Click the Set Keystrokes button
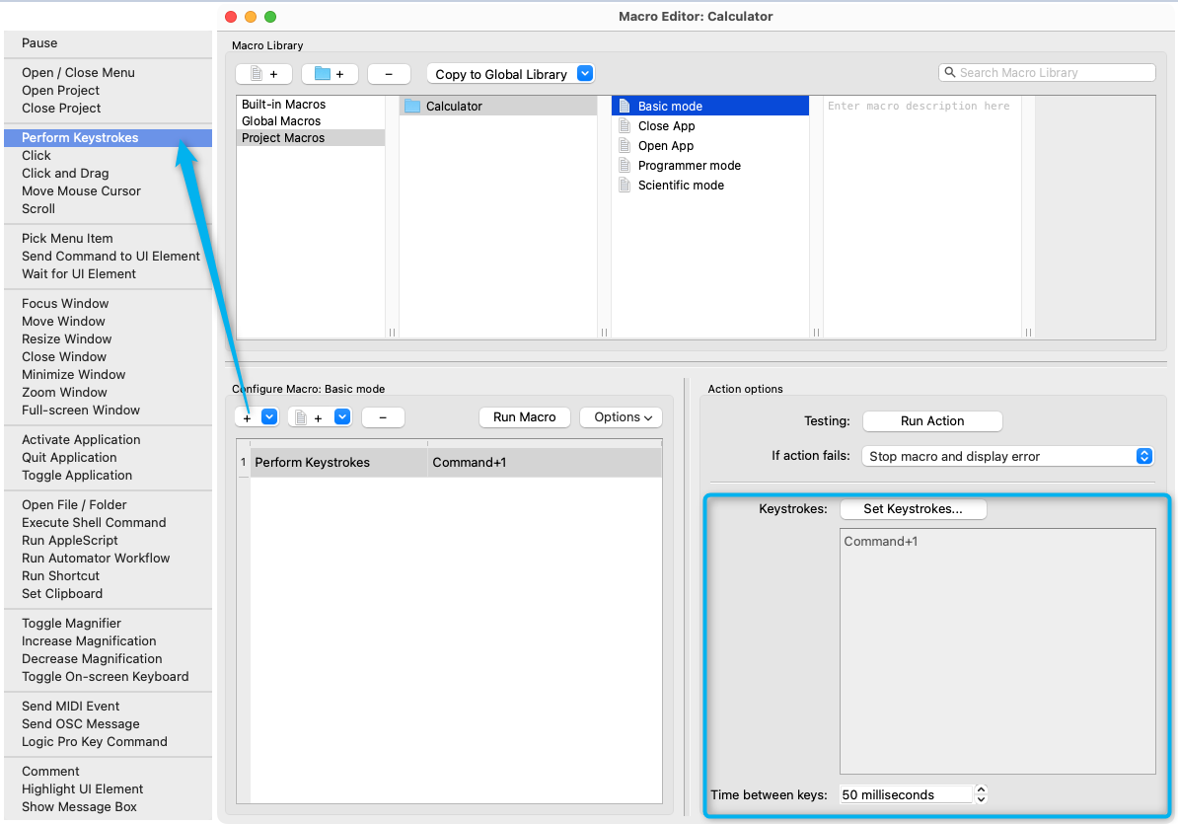The height and width of the screenshot is (824, 1178). point(913,509)
